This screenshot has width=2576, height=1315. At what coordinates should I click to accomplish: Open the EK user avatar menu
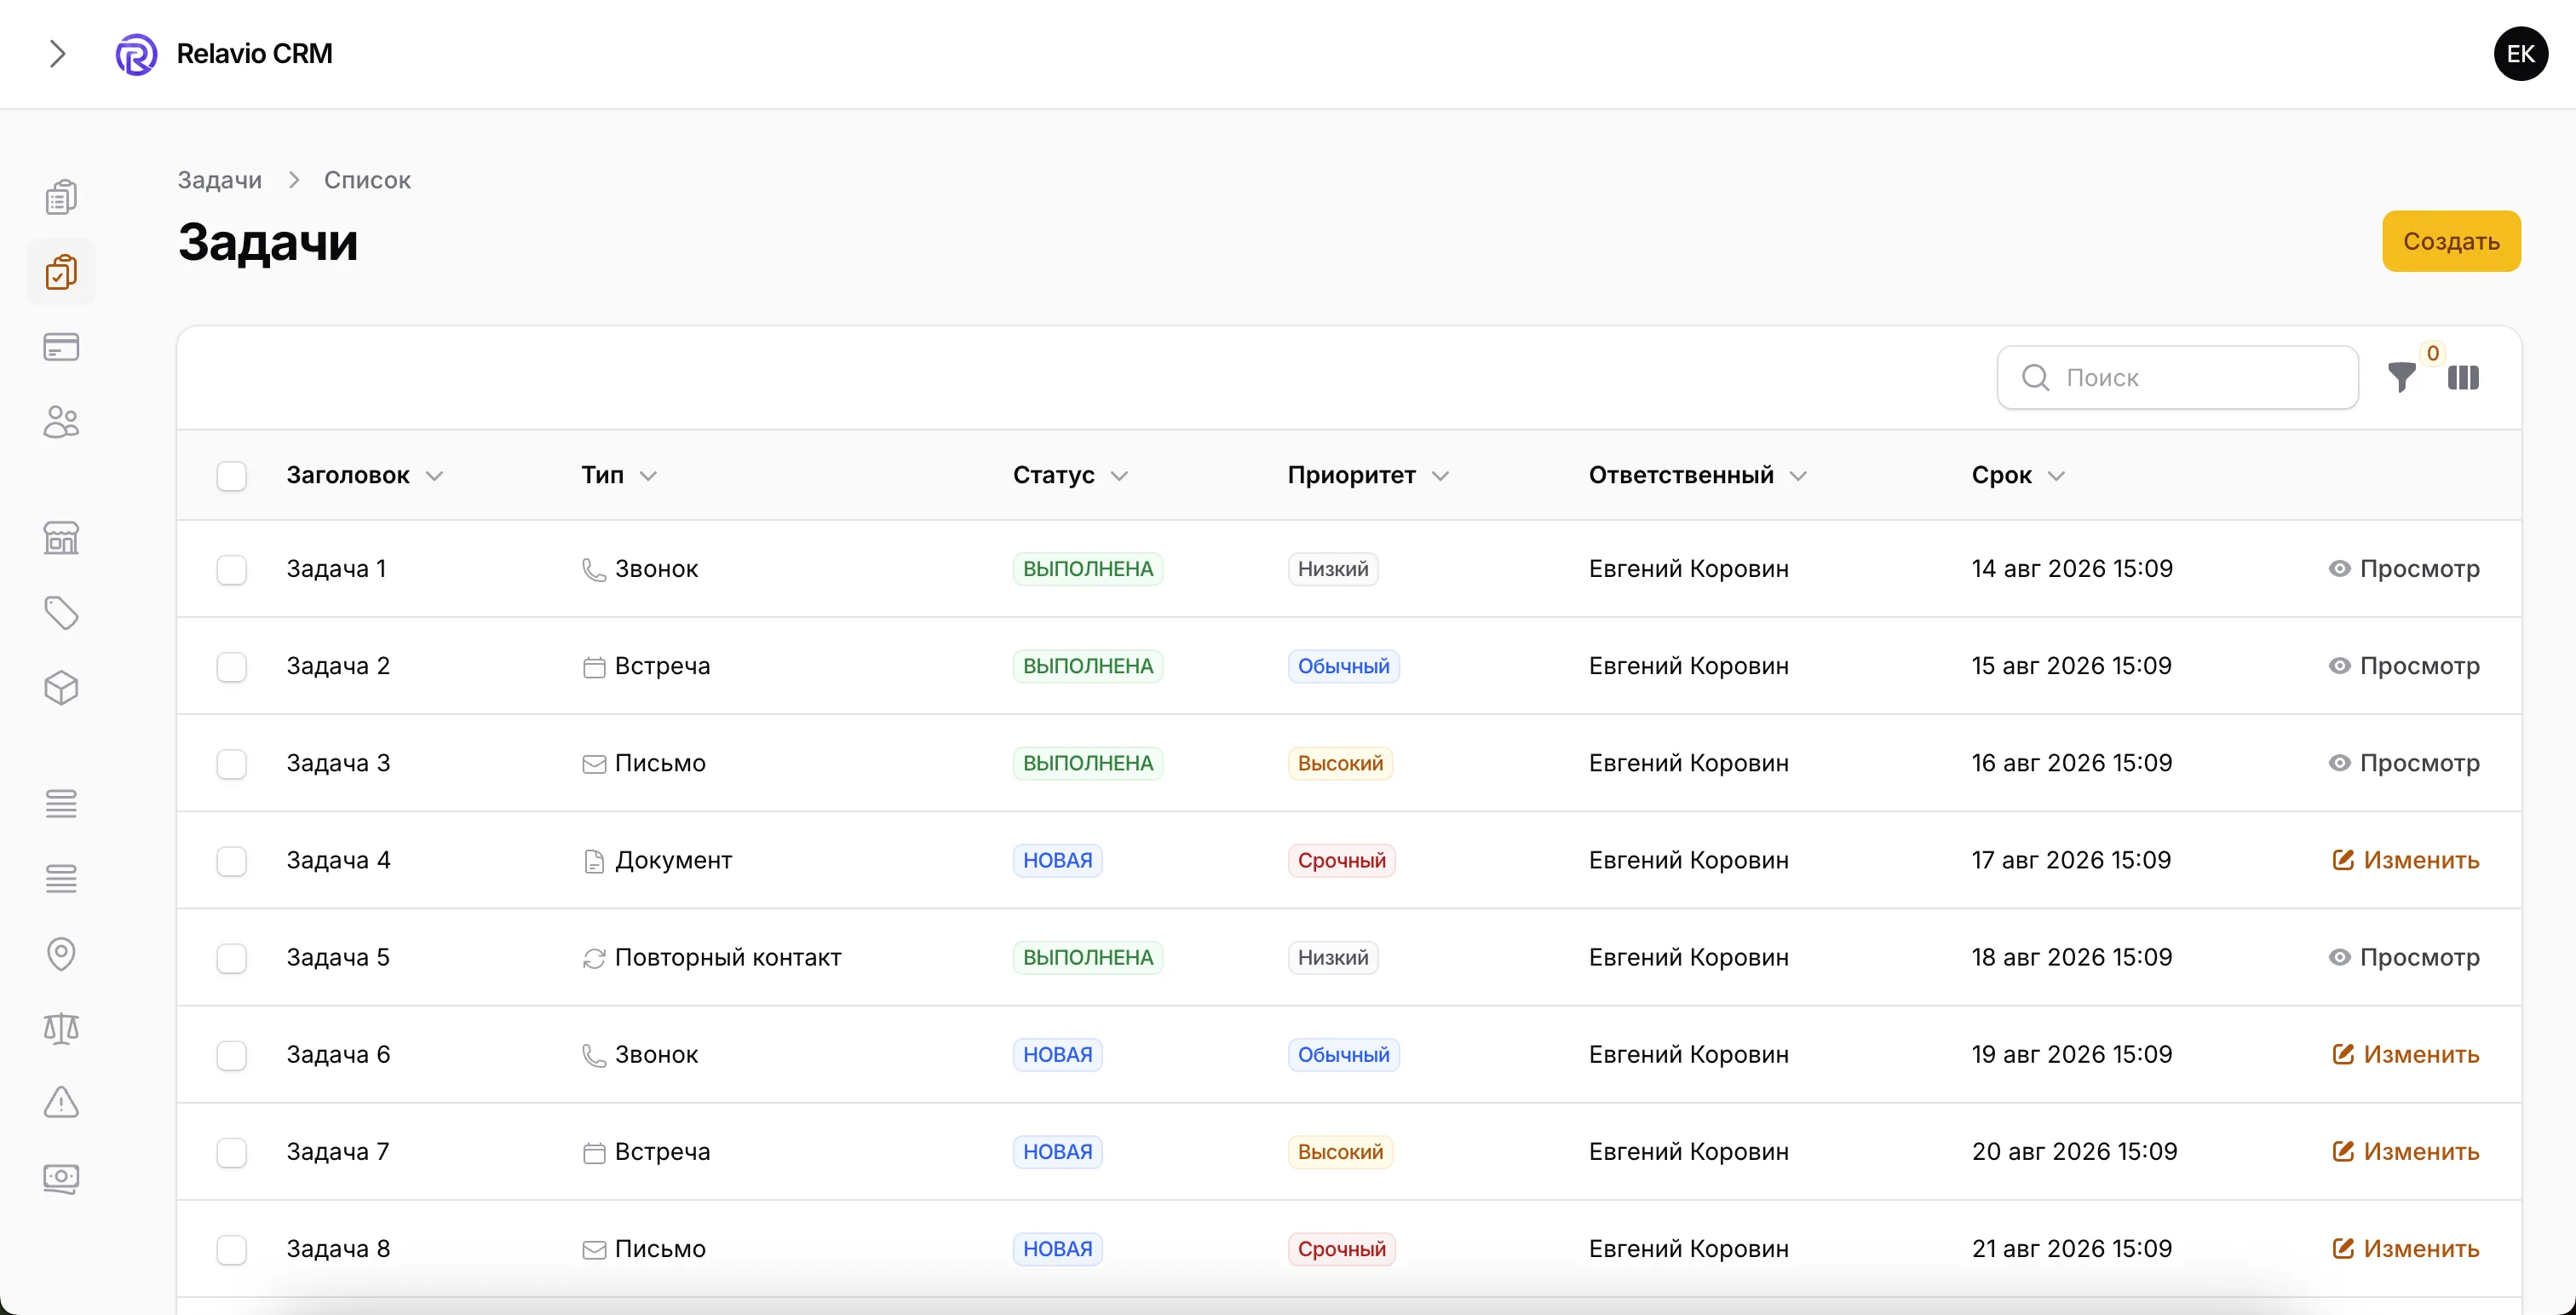(2520, 54)
